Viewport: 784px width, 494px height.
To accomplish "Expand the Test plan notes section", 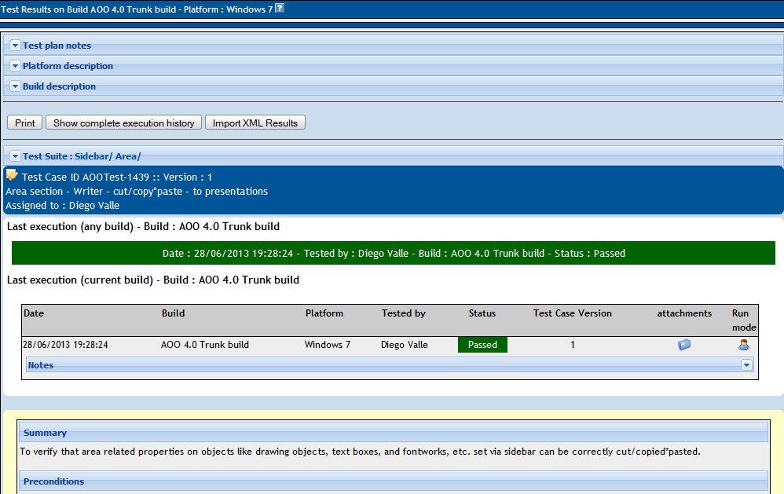I will [x=15, y=46].
